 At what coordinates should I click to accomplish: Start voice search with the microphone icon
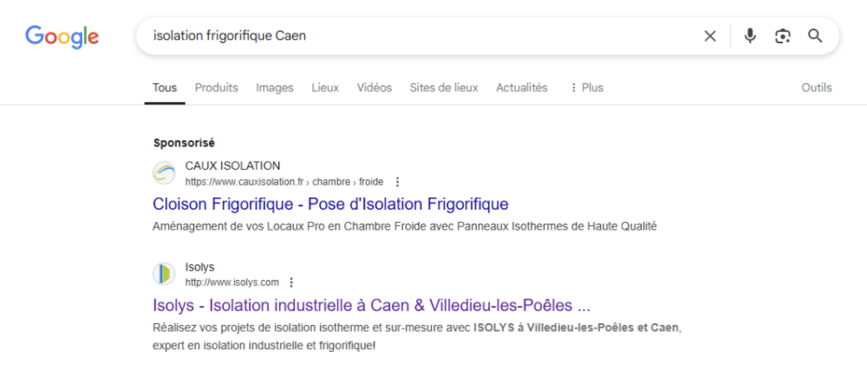point(750,36)
